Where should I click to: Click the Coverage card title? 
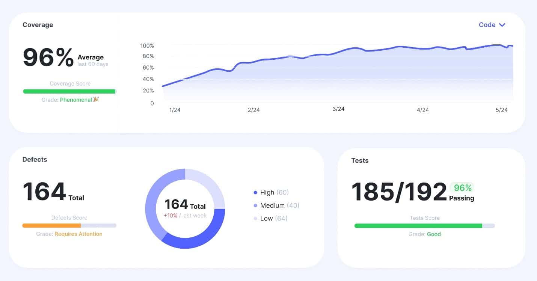(38, 25)
